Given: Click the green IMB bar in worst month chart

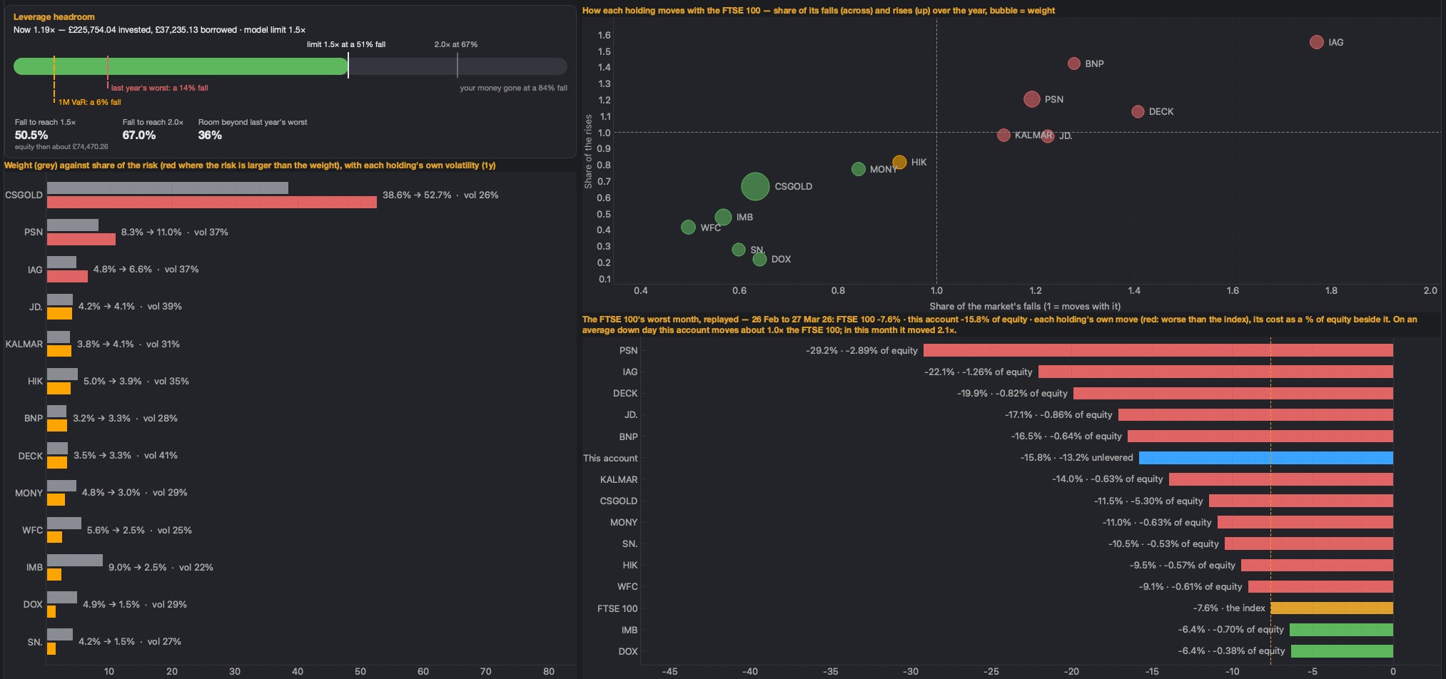Looking at the screenshot, I should coord(1341,630).
